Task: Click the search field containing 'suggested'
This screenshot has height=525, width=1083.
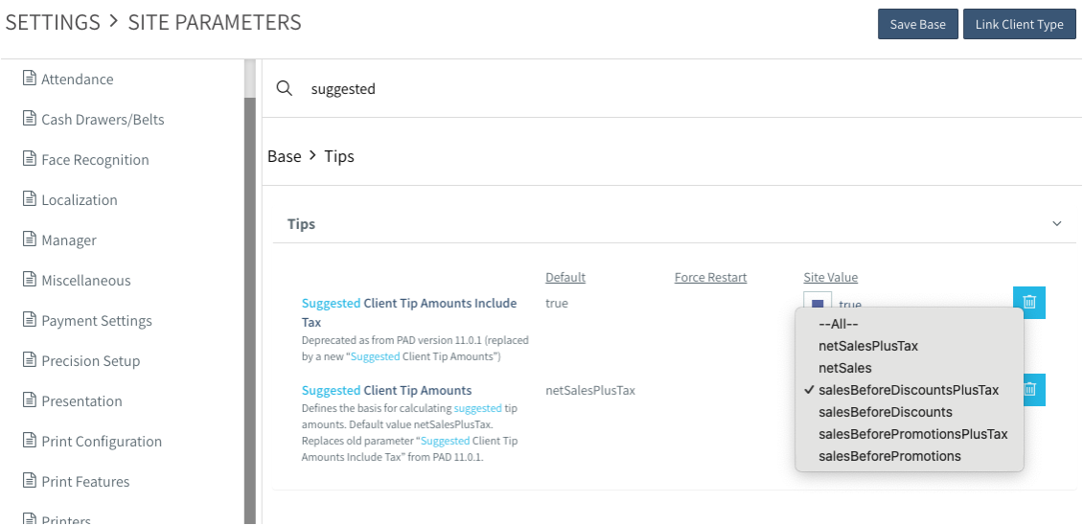Action: point(671,88)
